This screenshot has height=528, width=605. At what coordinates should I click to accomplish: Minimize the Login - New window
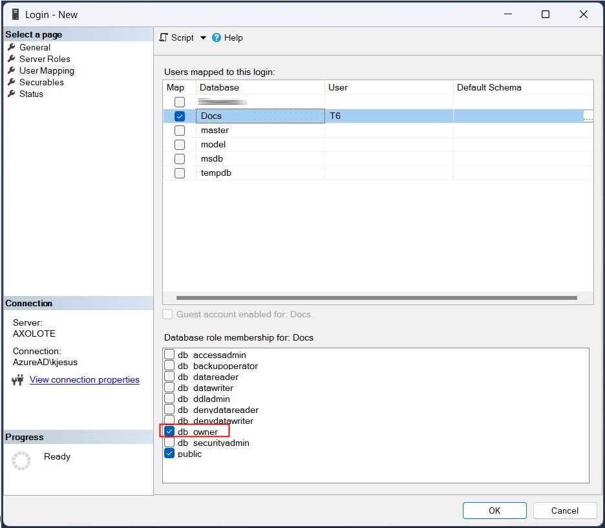[508, 14]
